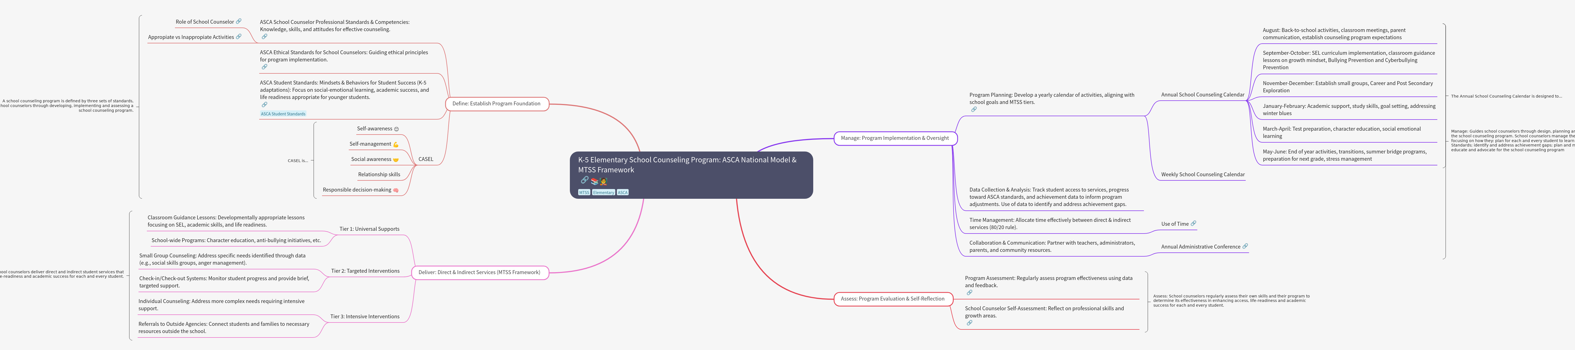
Task: Expand the 'CASEL is...' summary note
Action: [x=298, y=161]
